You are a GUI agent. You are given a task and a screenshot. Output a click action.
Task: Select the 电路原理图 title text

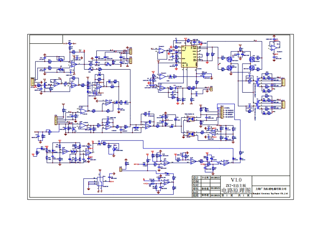(236, 190)
